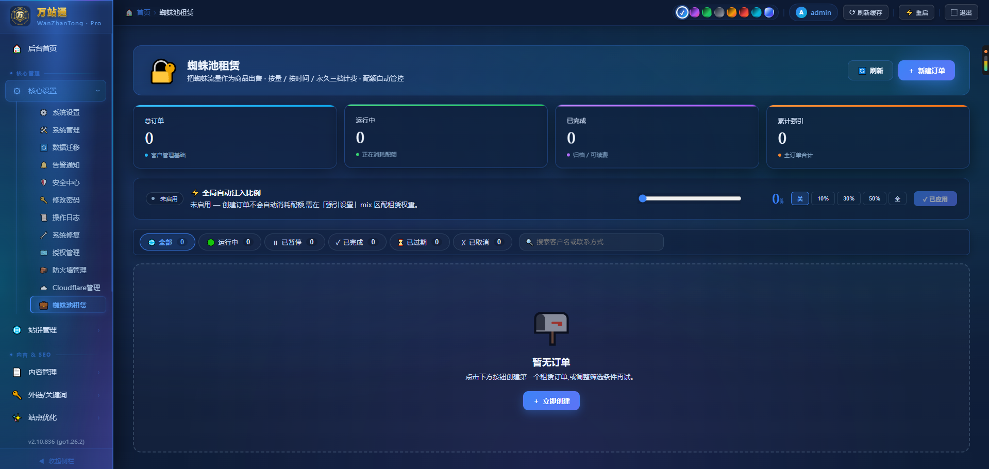The height and width of the screenshot is (469, 989).
Task: Click the card icon for 授权管理
Action: click(x=44, y=253)
